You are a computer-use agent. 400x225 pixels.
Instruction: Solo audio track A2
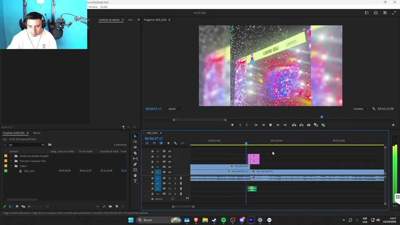pyautogui.click(x=175, y=183)
